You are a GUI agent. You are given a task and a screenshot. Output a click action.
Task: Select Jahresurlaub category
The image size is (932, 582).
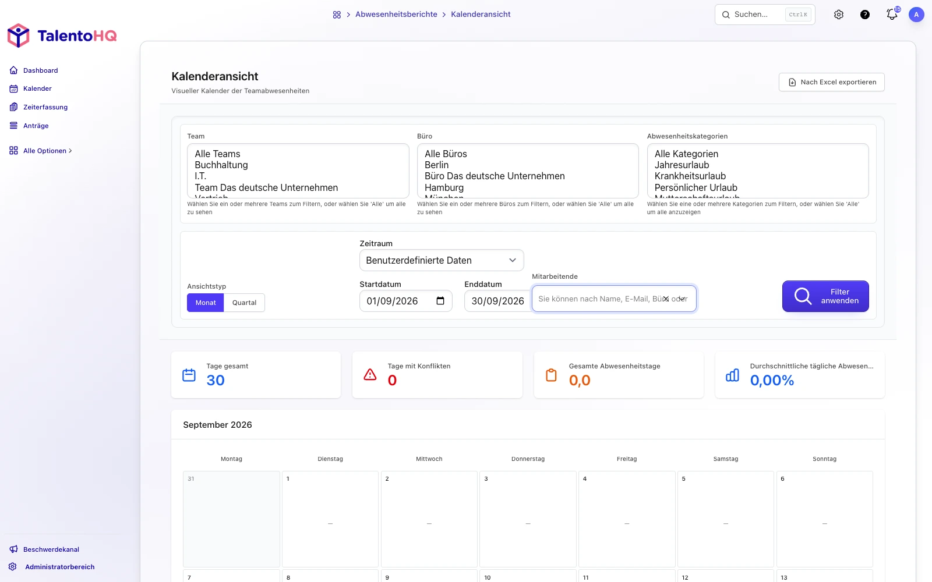tap(682, 165)
